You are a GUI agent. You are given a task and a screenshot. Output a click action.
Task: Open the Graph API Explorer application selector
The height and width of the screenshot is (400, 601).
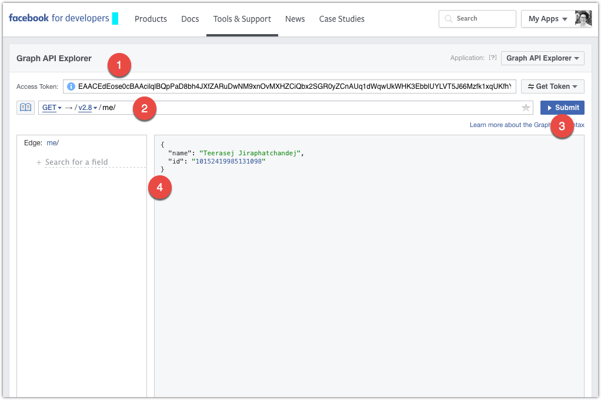(x=542, y=58)
